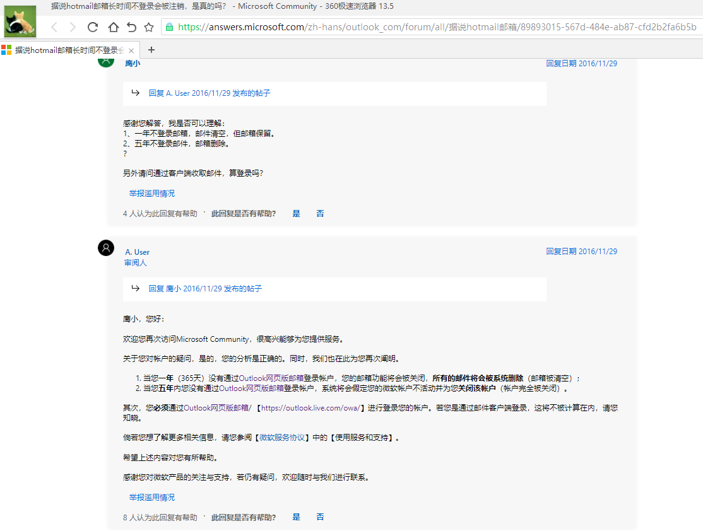Click the browser forward arrow

point(73,27)
